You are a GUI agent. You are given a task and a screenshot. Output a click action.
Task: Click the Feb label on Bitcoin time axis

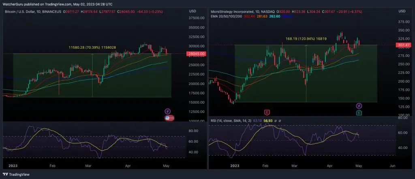[53, 166]
